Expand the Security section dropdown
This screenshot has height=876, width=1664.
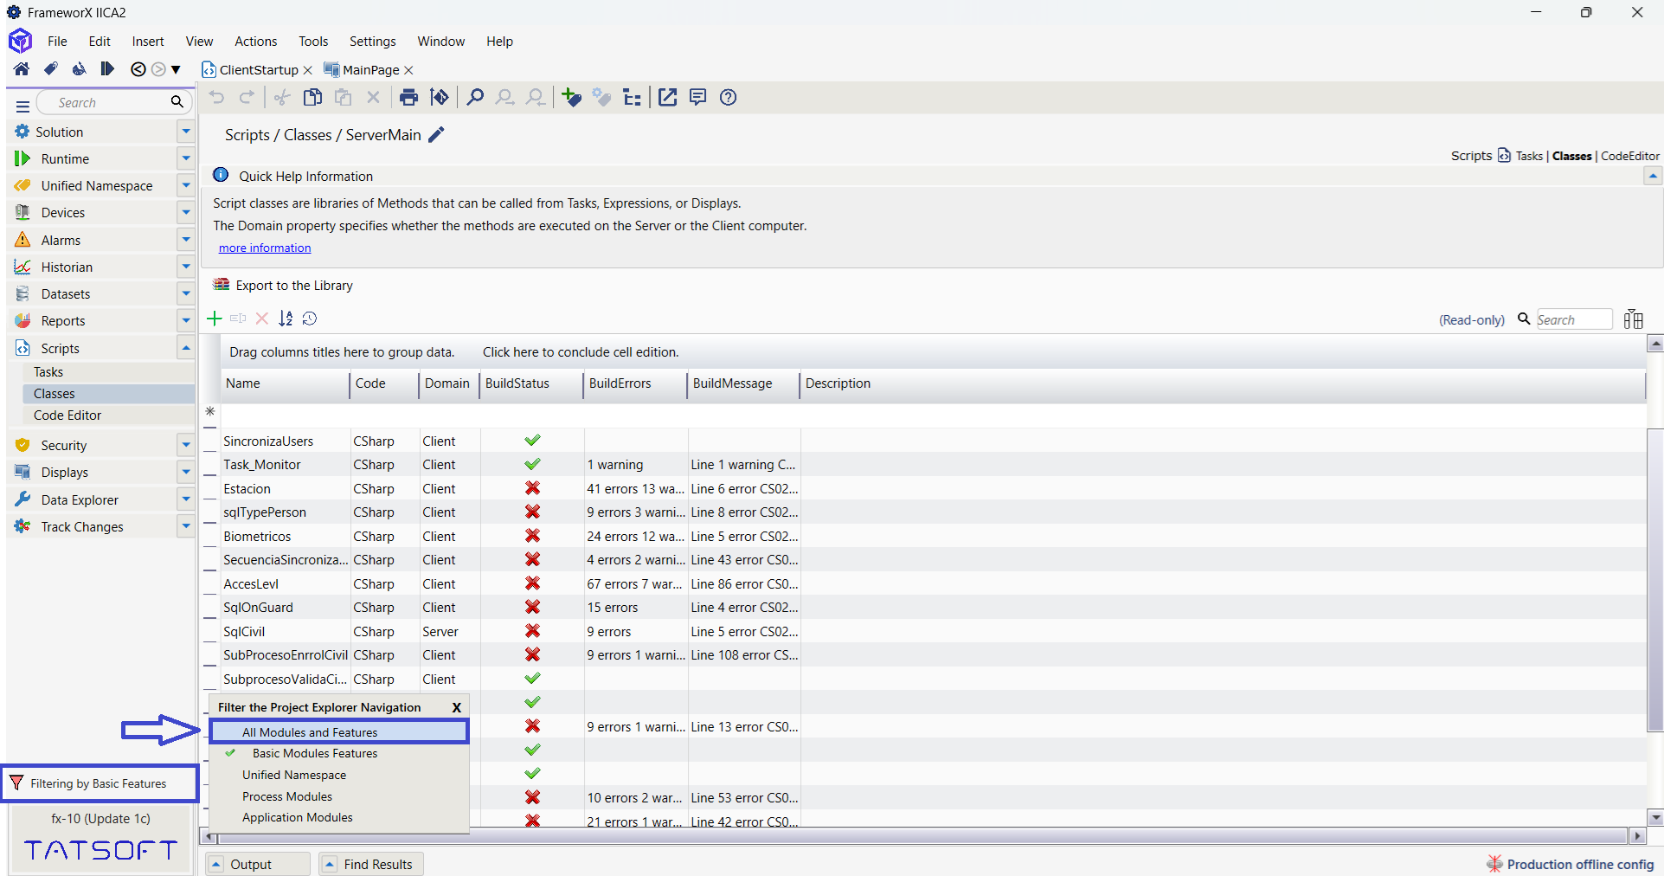pyautogui.click(x=185, y=445)
